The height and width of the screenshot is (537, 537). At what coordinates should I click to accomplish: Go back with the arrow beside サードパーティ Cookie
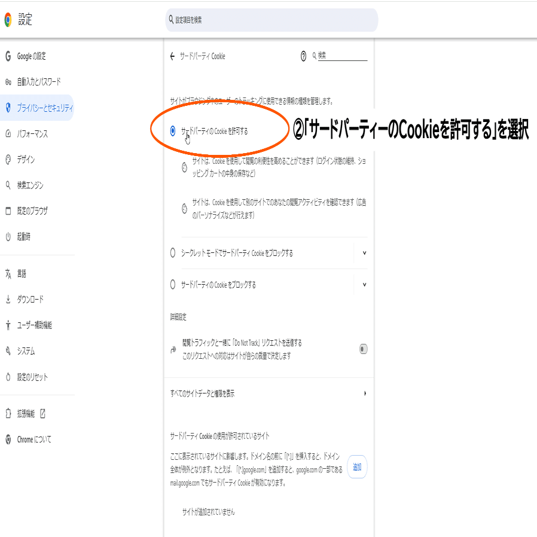[172, 56]
